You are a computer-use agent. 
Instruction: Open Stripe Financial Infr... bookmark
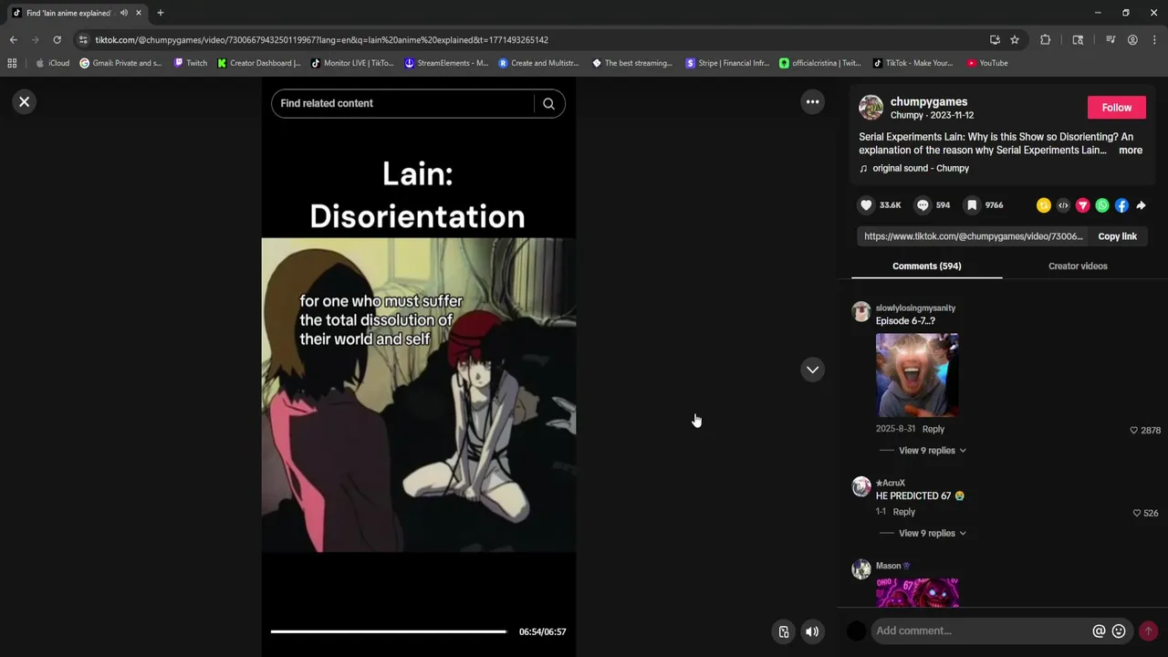pyautogui.click(x=728, y=63)
